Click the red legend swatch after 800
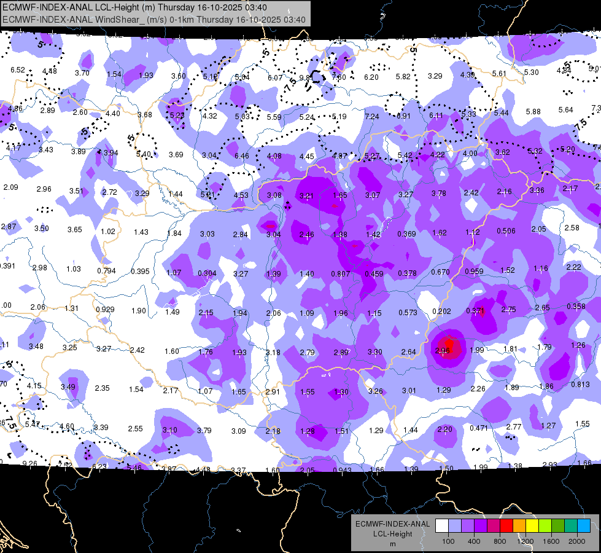Image resolution: width=601 pixels, height=553 pixels. tap(506, 526)
